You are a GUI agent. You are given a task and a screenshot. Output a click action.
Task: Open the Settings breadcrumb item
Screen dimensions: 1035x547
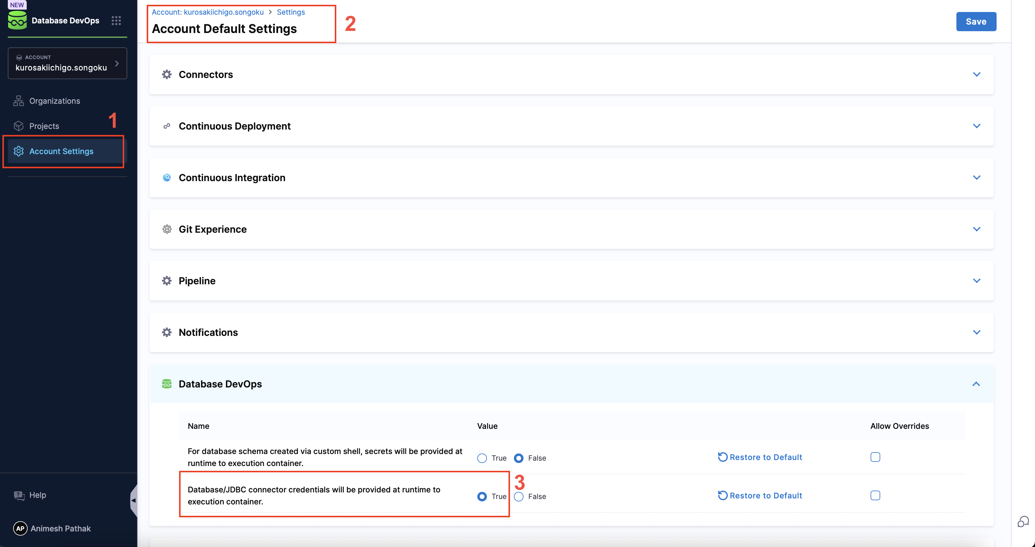click(x=290, y=12)
